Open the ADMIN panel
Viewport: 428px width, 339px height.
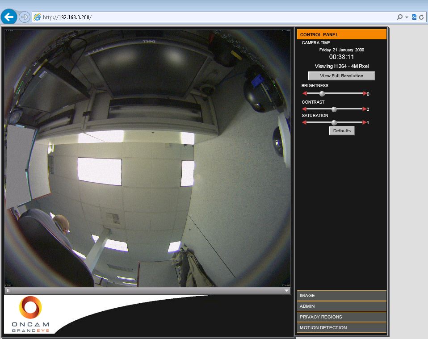coord(341,306)
